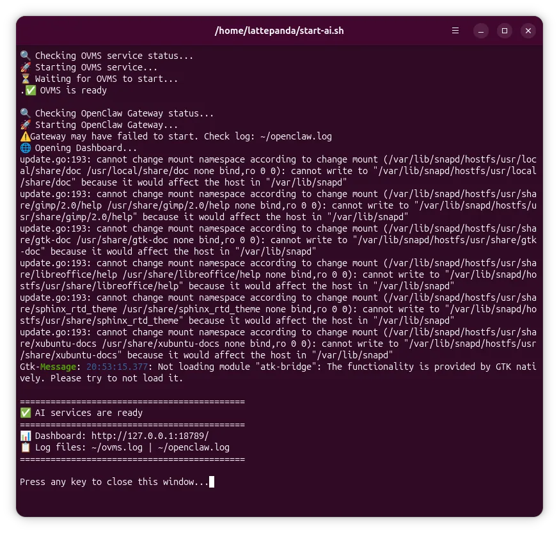Click the green check before AI services are ready

pos(26,413)
